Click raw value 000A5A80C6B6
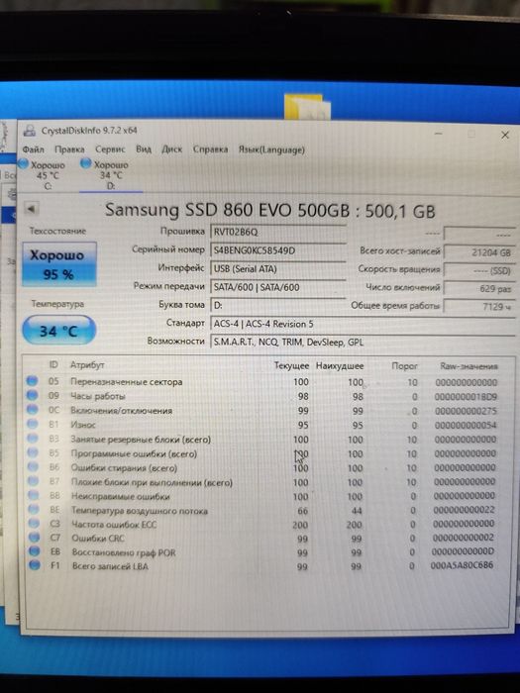The height and width of the screenshot is (693, 520). tap(463, 565)
